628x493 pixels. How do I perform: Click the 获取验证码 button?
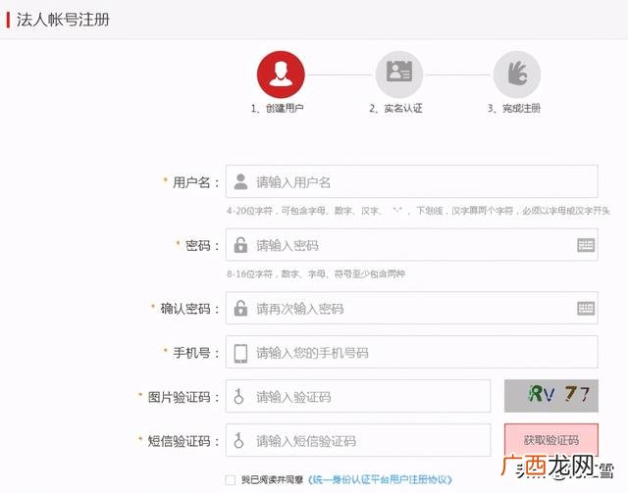[551, 440]
